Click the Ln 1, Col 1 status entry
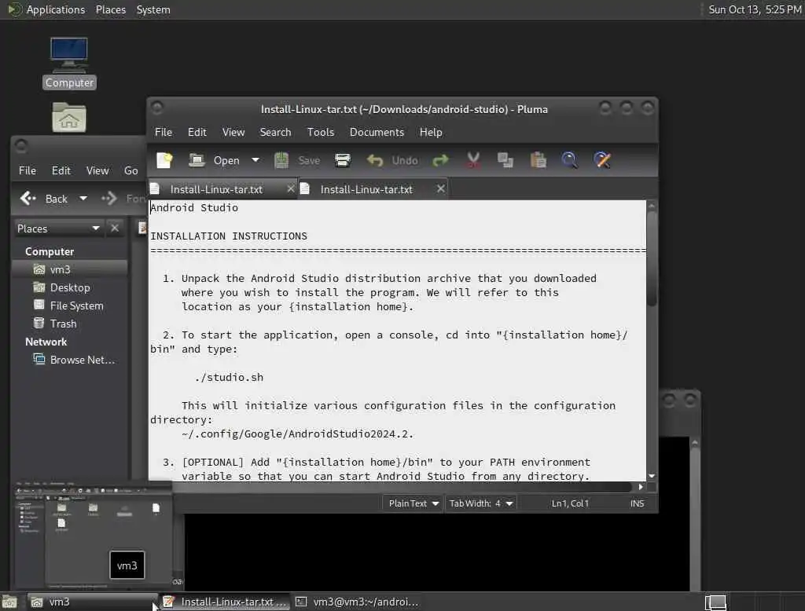805x611 pixels. tap(570, 503)
